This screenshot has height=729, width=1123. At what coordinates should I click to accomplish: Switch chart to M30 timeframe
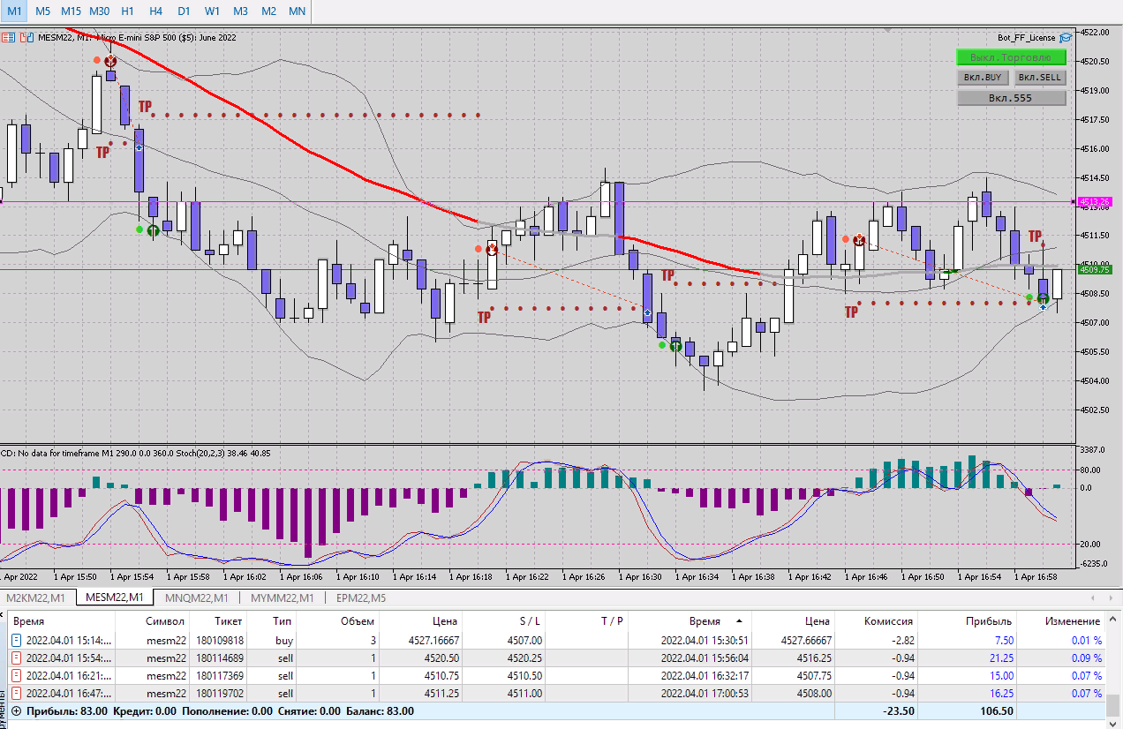click(x=100, y=11)
